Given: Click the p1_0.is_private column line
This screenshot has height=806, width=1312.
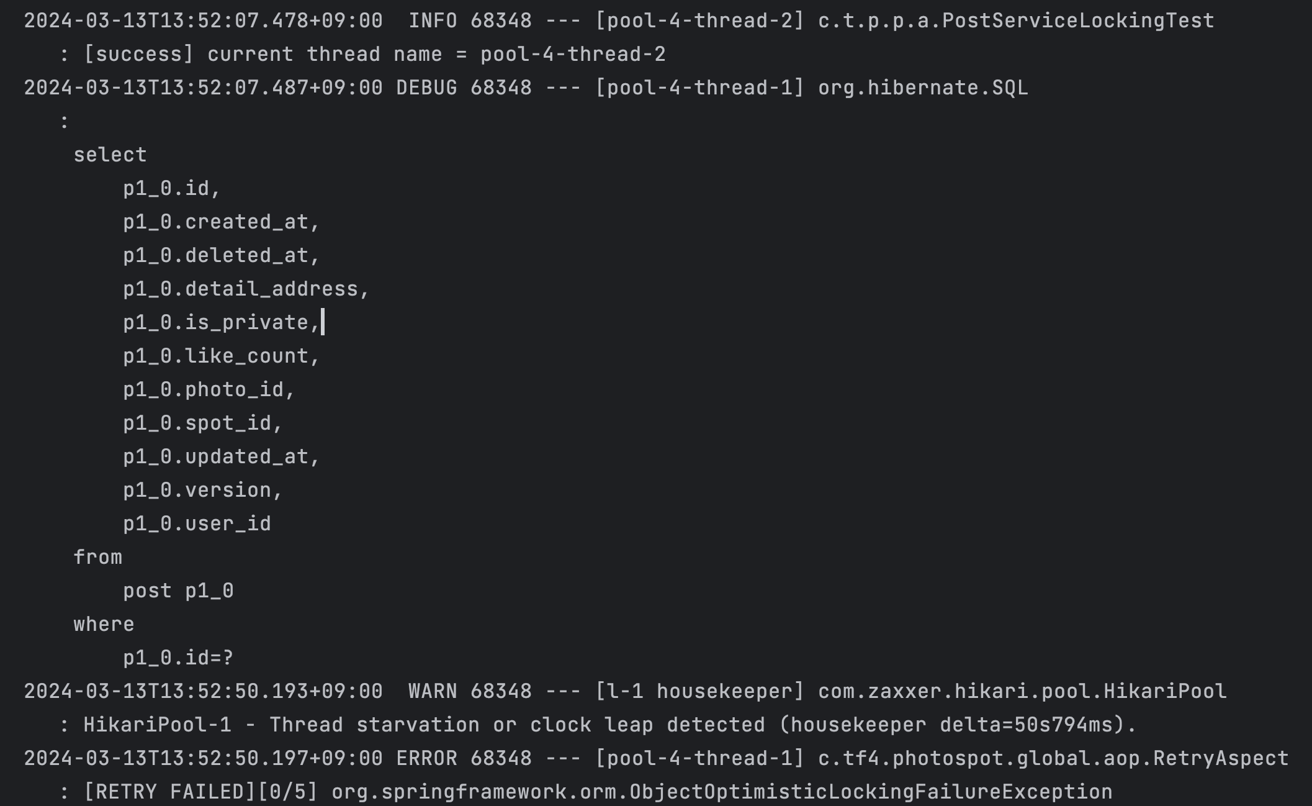Looking at the screenshot, I should pos(221,322).
